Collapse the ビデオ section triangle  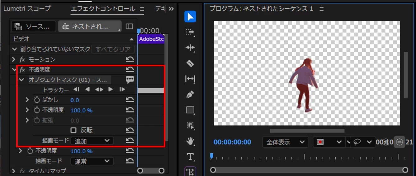pos(132,39)
